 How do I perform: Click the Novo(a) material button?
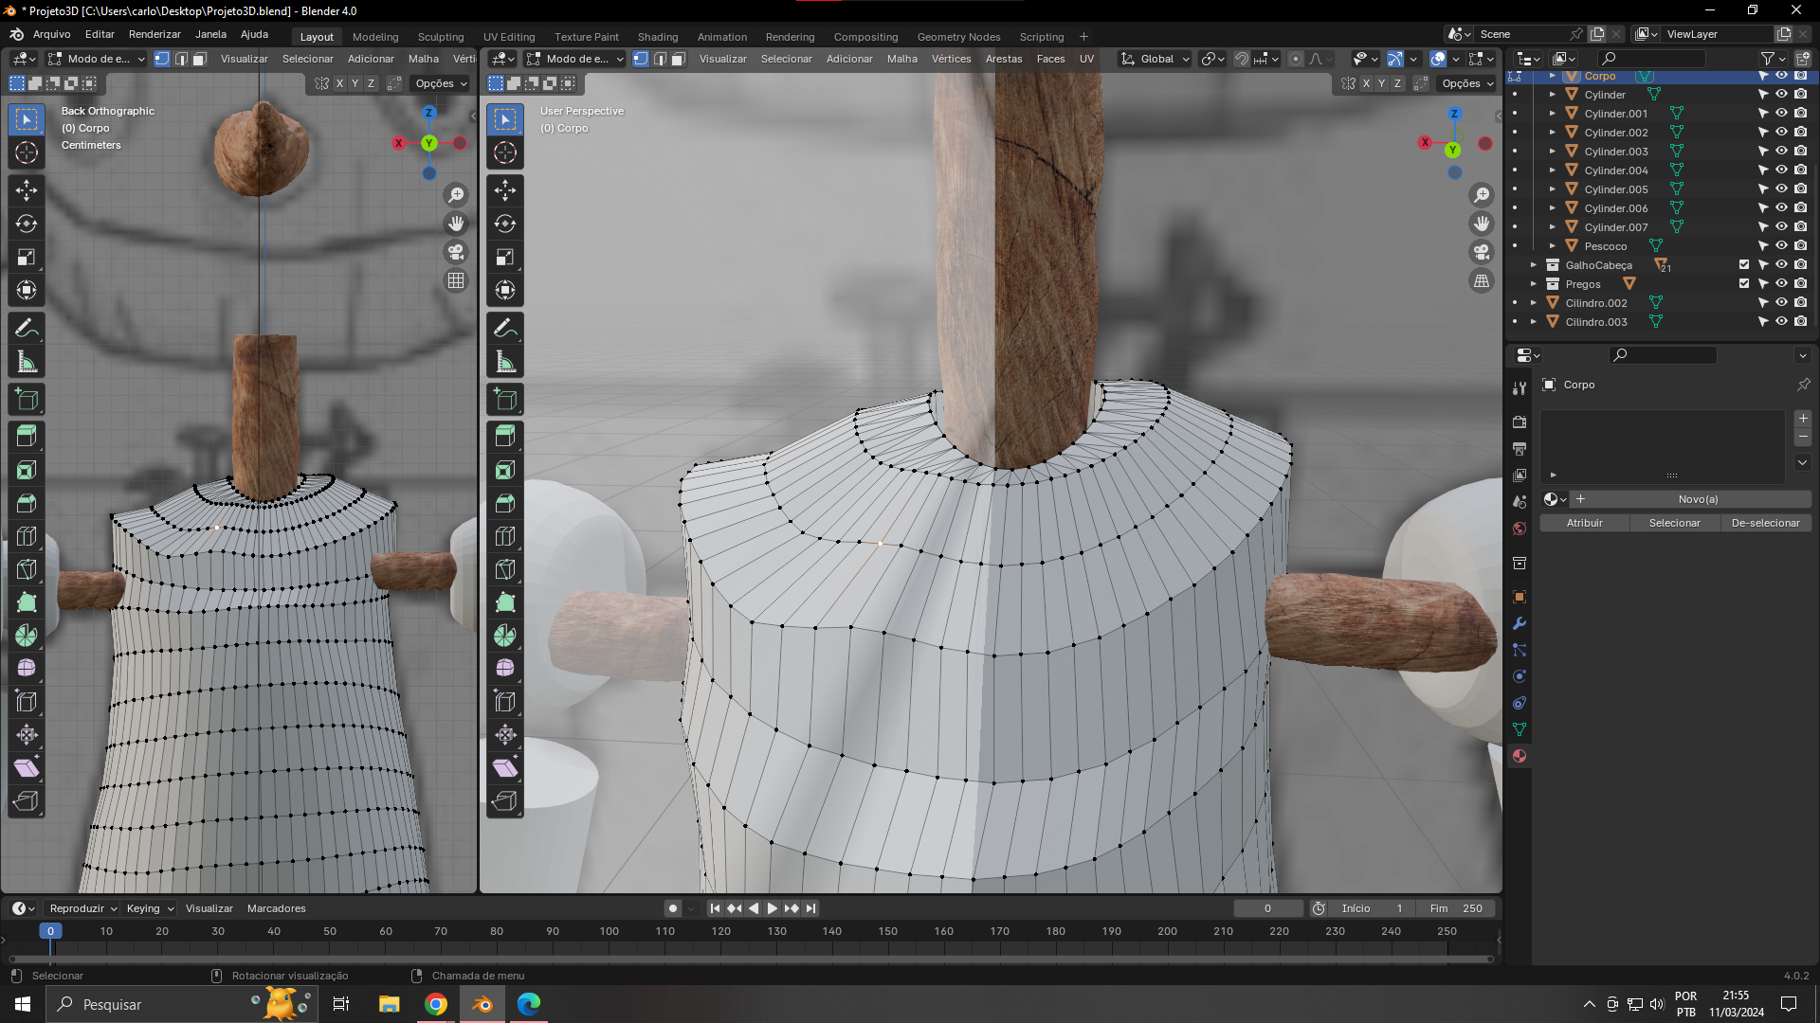click(1697, 499)
